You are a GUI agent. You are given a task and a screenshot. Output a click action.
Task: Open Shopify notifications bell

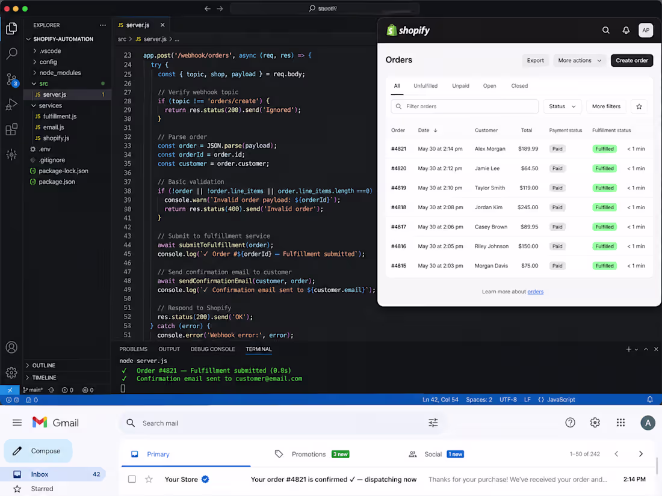pos(626,30)
